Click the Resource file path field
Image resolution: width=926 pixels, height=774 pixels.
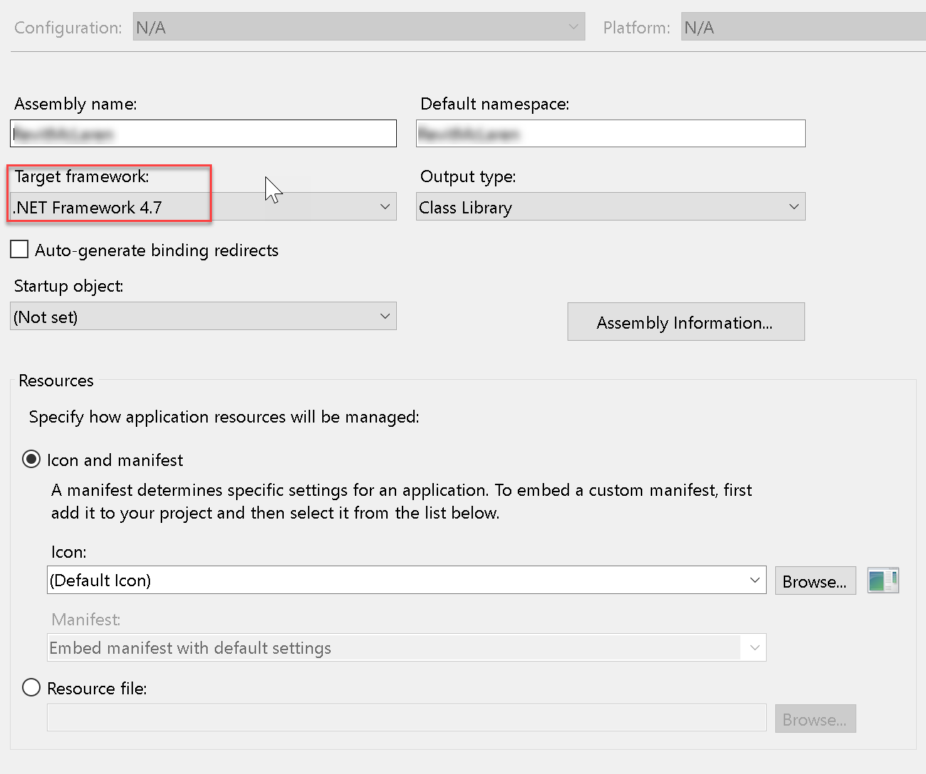click(x=406, y=718)
